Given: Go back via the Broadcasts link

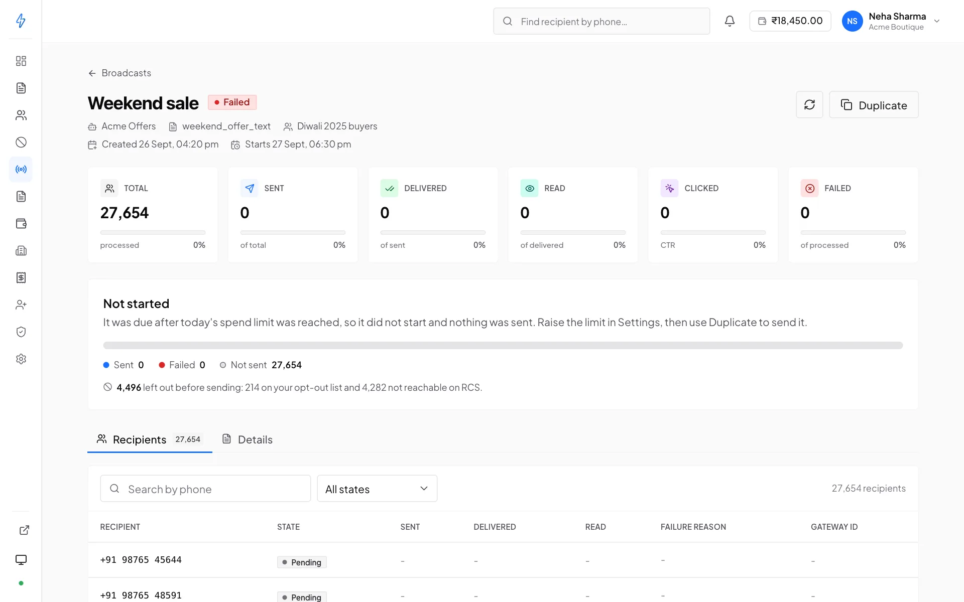Looking at the screenshot, I should (x=119, y=73).
